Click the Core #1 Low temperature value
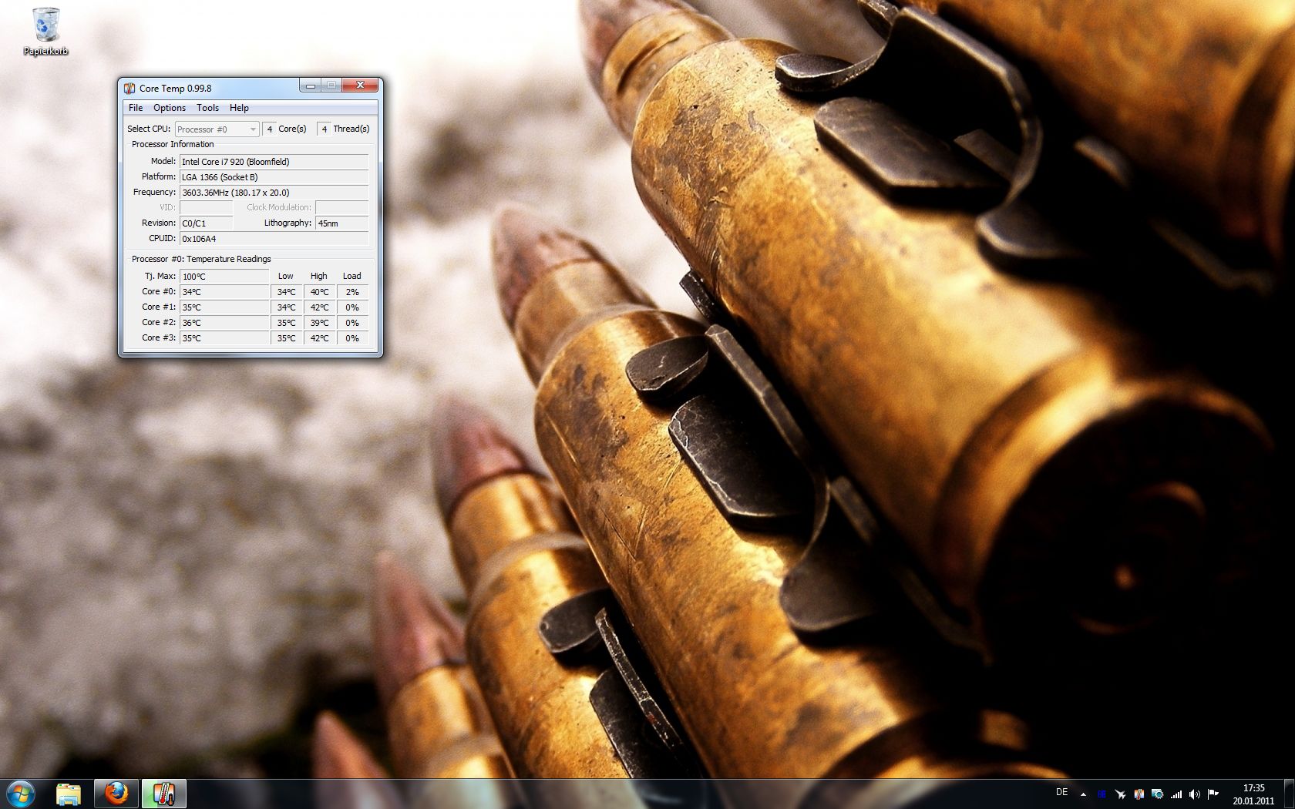Screen dimensions: 1295x809 [286, 307]
